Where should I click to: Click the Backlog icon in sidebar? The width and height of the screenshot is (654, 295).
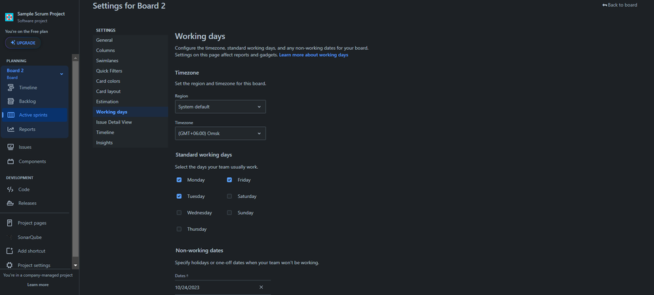pyautogui.click(x=11, y=101)
